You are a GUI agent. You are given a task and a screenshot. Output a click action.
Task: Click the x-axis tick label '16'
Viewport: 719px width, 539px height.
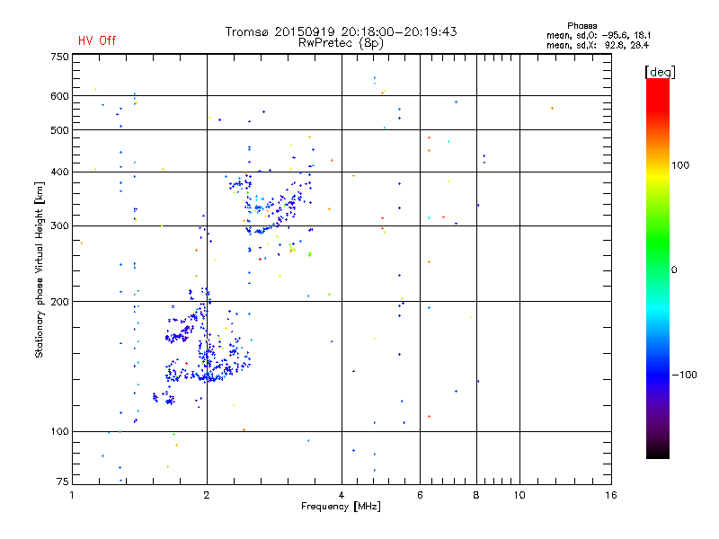pyautogui.click(x=611, y=495)
